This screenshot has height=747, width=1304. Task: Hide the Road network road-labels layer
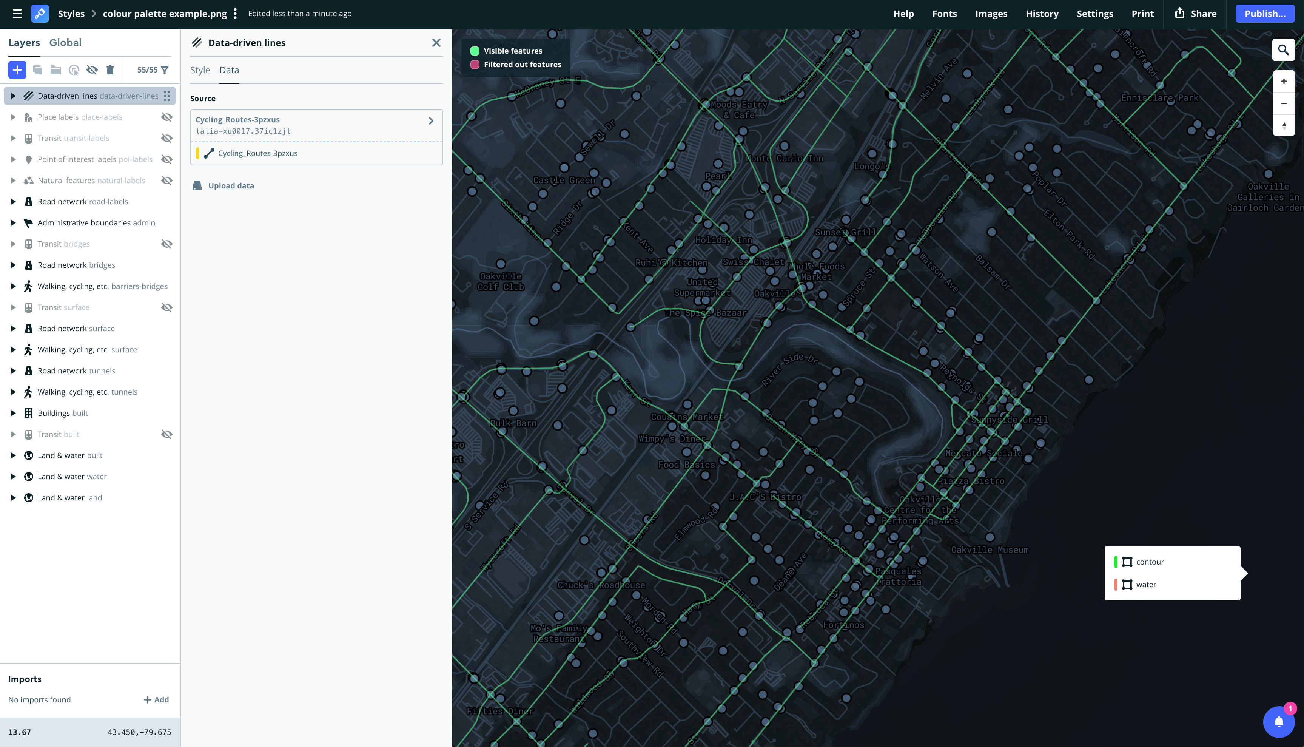pyautogui.click(x=167, y=201)
